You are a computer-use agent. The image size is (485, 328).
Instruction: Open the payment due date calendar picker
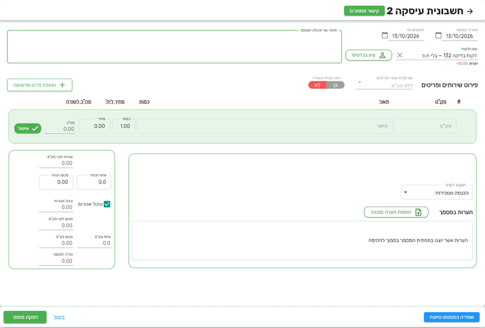click(x=384, y=35)
